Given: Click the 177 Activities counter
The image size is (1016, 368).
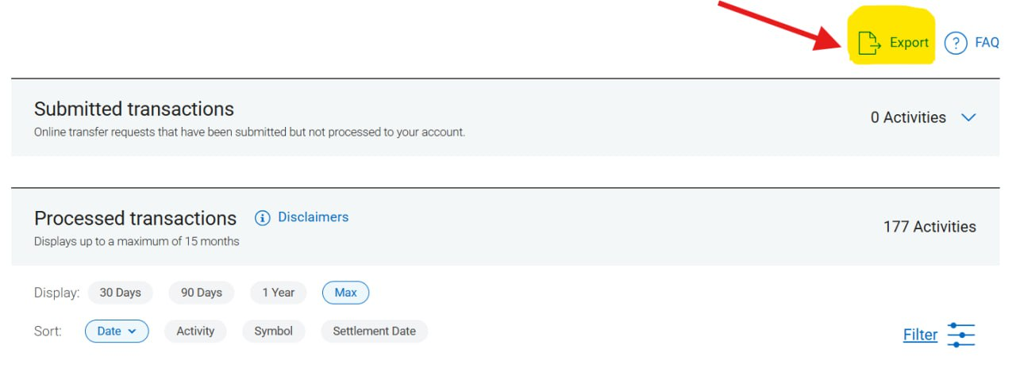Looking at the screenshot, I should click(x=929, y=227).
